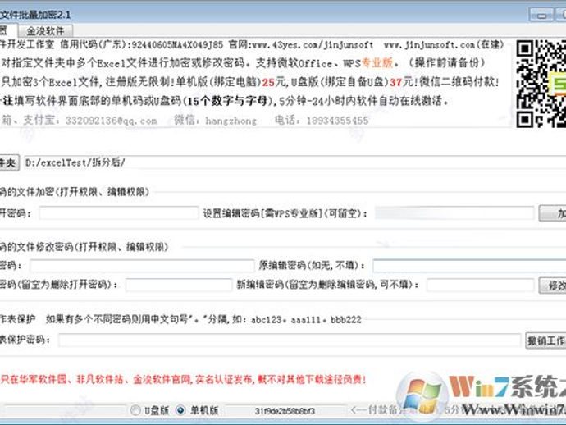Focus the 原编辑密码 input field
The height and width of the screenshot is (425, 566).
tap(469, 266)
